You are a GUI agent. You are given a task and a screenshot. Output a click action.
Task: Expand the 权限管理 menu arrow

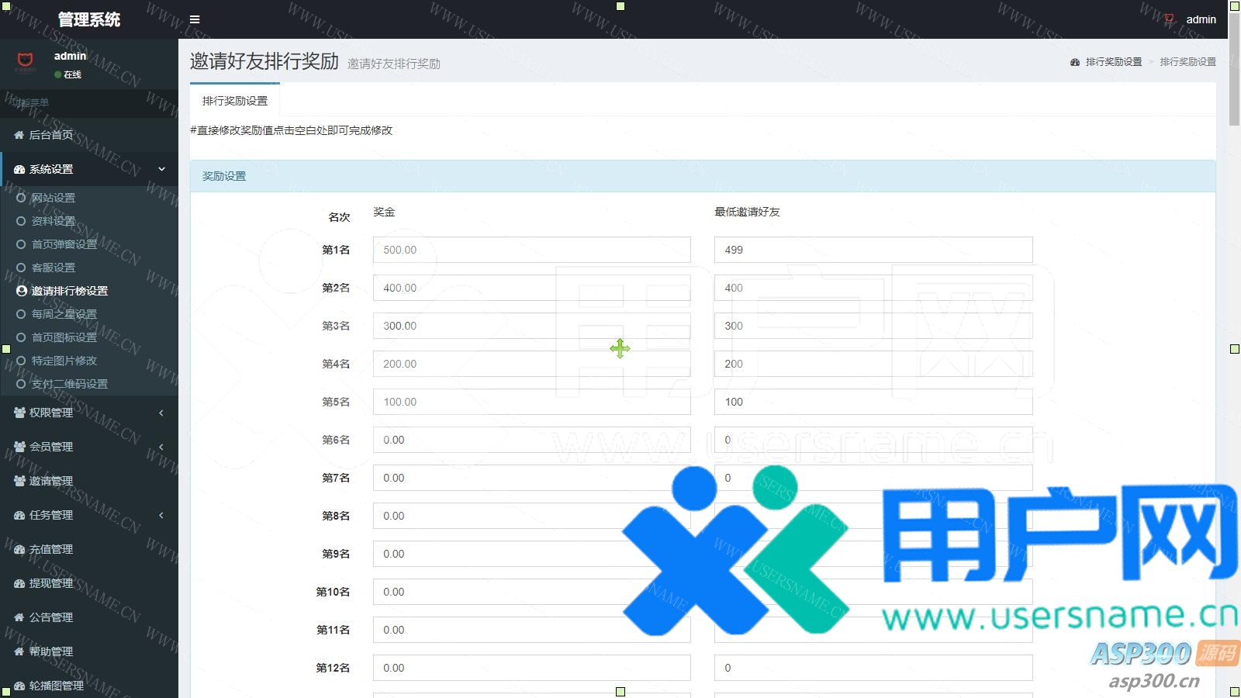[x=161, y=413]
